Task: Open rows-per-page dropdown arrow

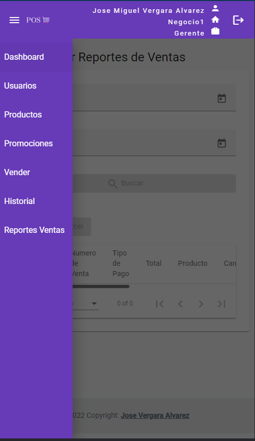Action: pos(94,303)
